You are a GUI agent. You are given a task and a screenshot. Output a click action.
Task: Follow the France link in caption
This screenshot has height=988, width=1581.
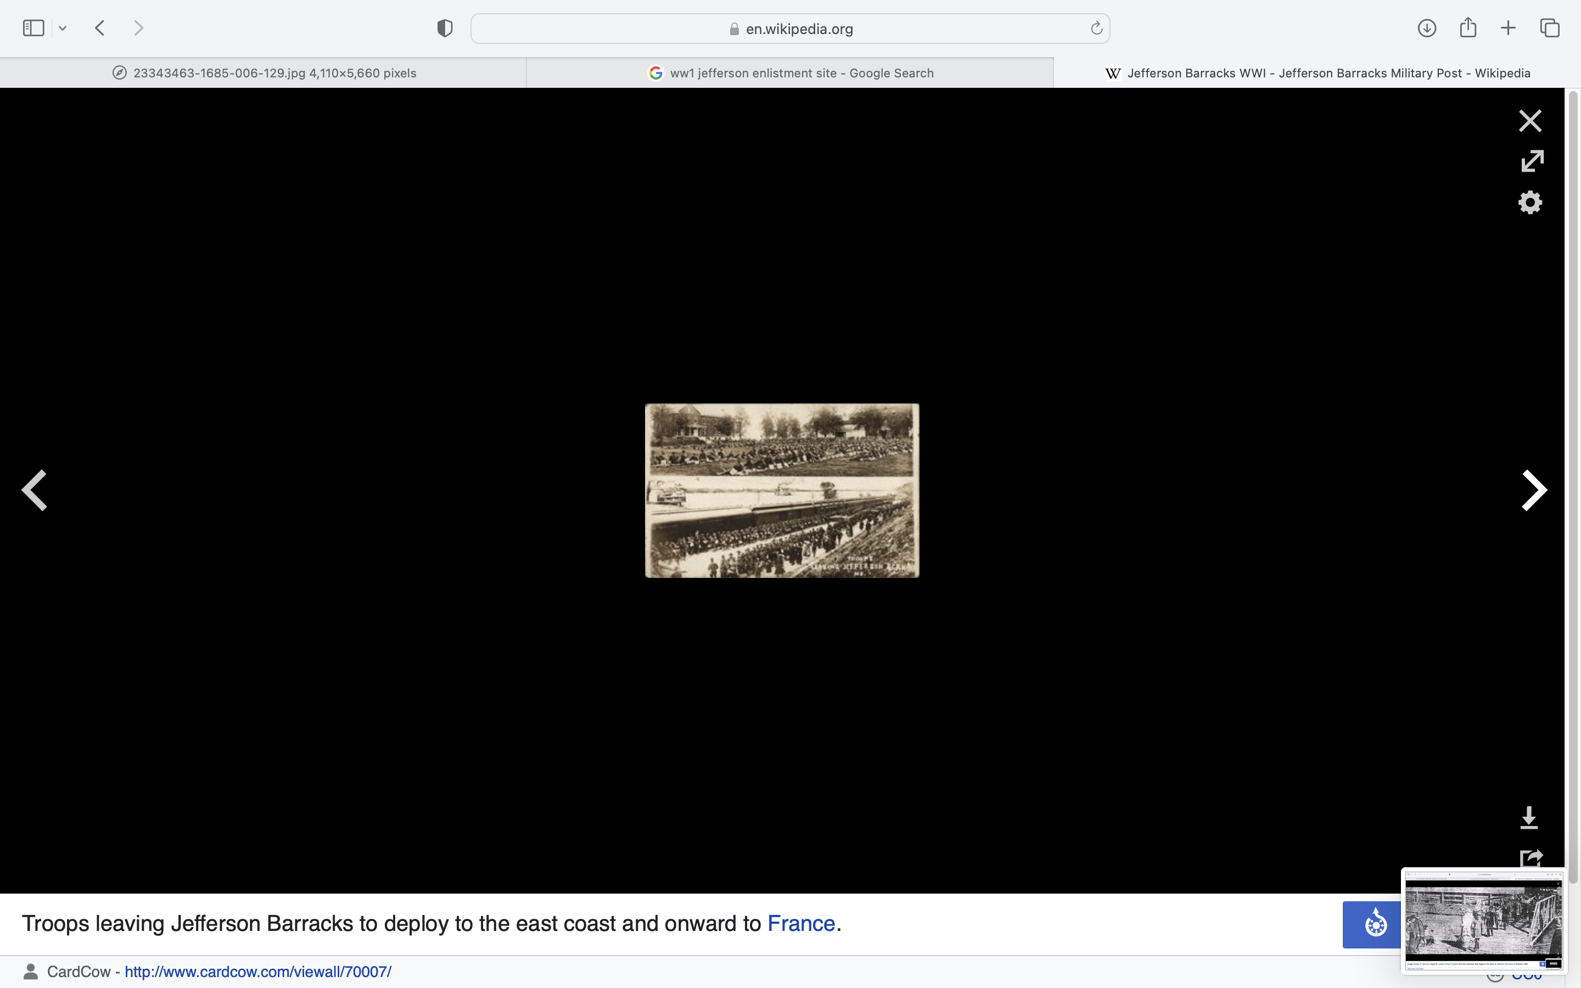coord(801,923)
